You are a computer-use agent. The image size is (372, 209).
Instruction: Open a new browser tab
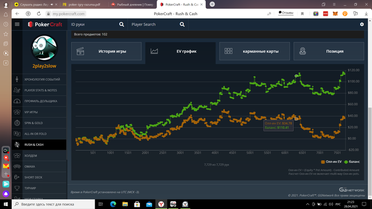click(x=212, y=4)
